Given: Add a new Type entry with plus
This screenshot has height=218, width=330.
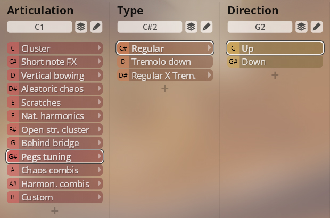Looking at the screenshot, I should [x=165, y=88].
